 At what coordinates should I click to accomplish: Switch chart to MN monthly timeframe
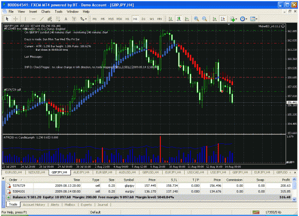click(159, 19)
